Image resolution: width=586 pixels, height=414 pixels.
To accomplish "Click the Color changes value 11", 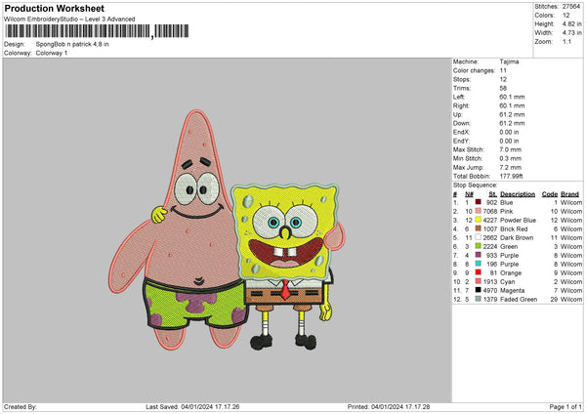I will pos(503,70).
